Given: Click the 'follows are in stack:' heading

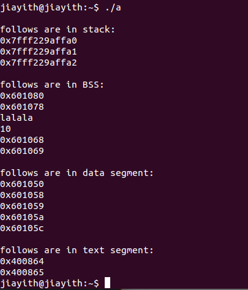Looking at the screenshot, I should 58,29.
